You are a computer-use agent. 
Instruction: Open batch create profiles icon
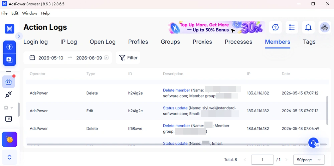(9, 59)
